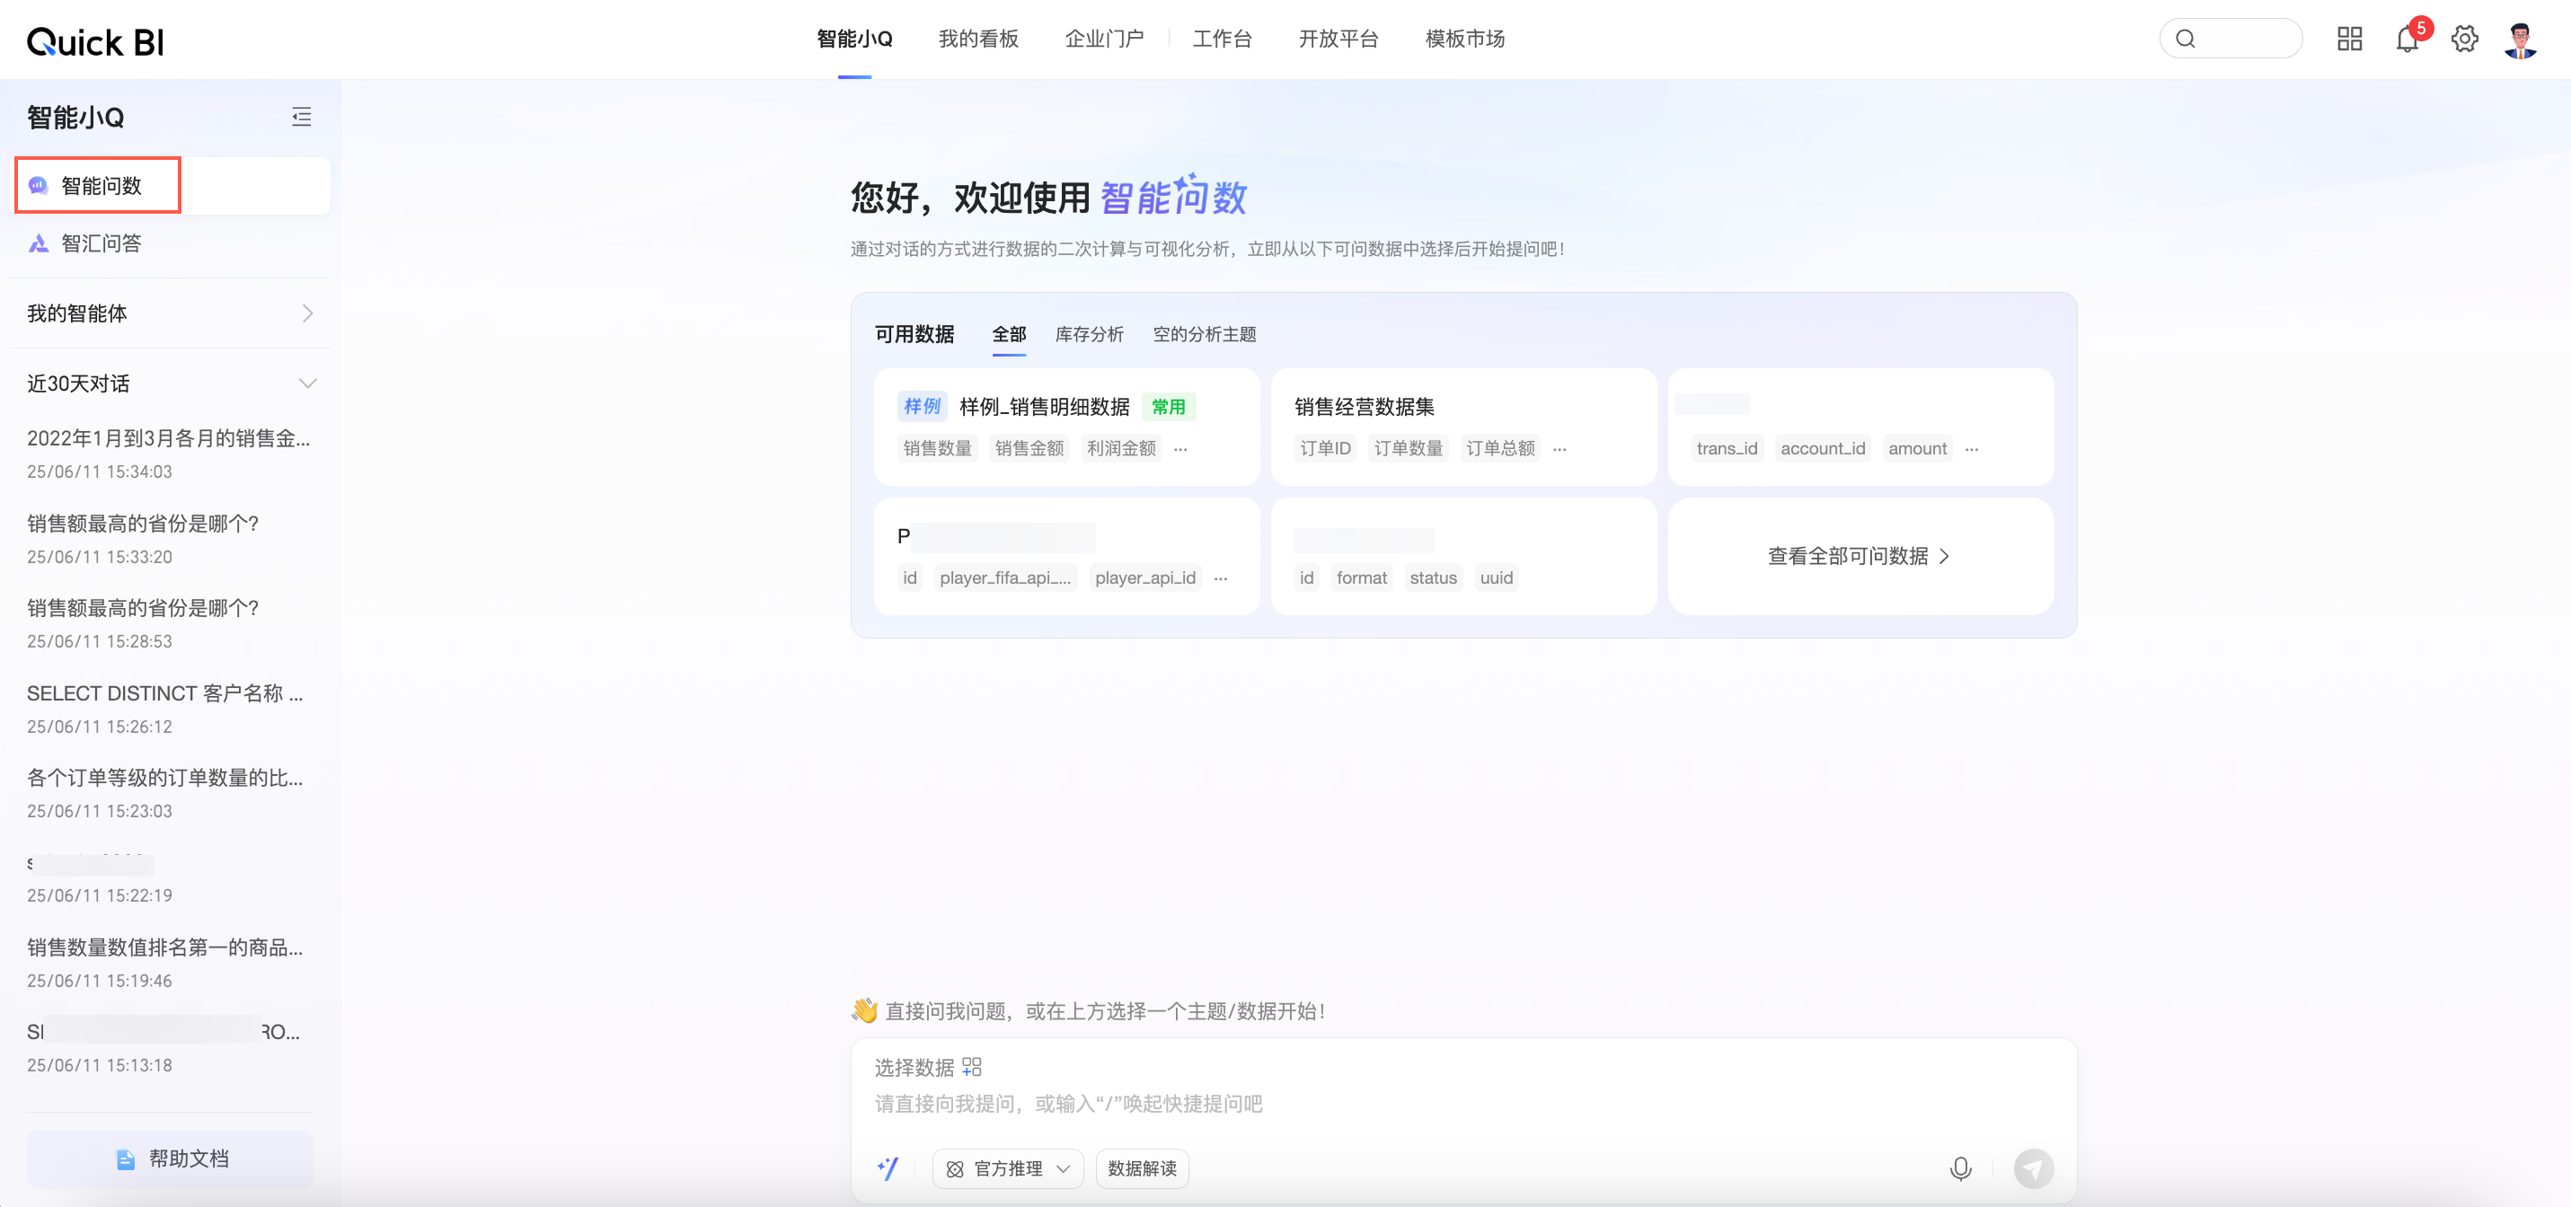The image size is (2571, 1207).
Task: Show more fields on trans_id card
Action: (1971, 449)
